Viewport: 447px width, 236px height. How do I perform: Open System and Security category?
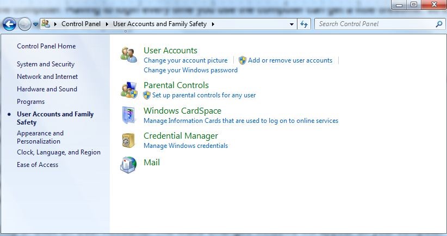point(46,64)
